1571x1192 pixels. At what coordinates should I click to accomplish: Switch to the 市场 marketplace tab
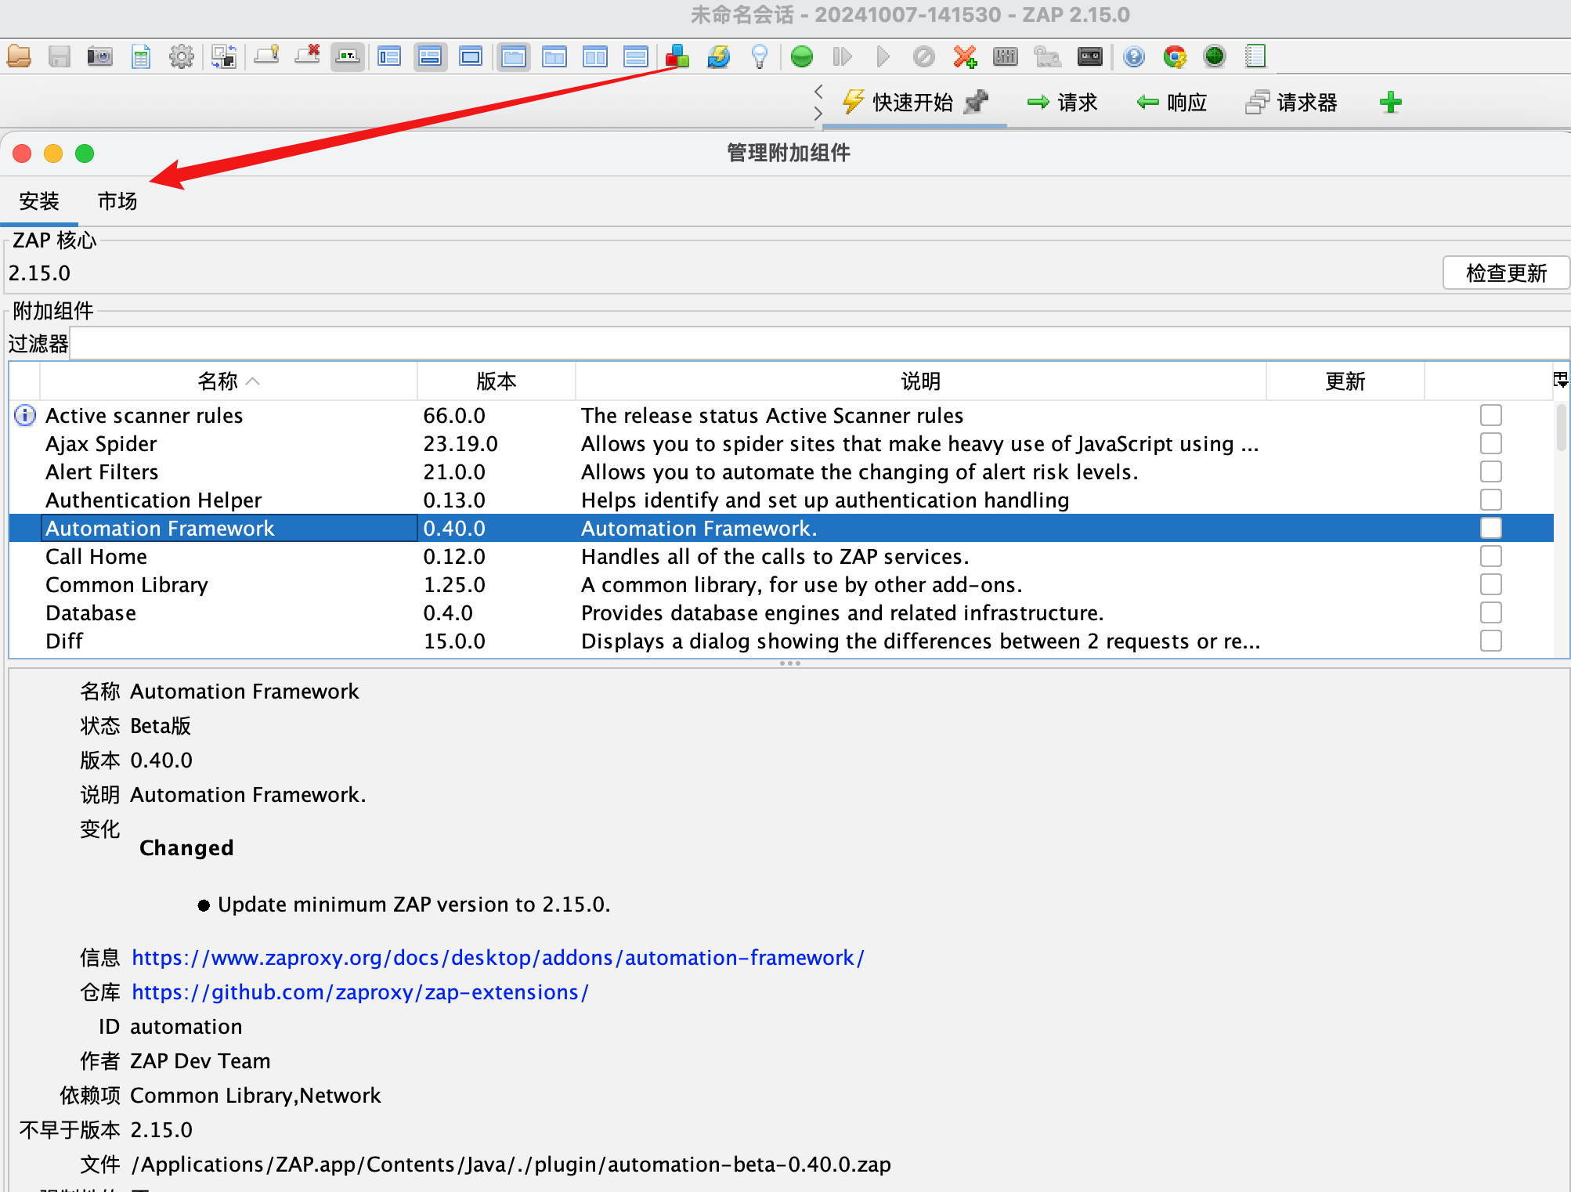117,201
